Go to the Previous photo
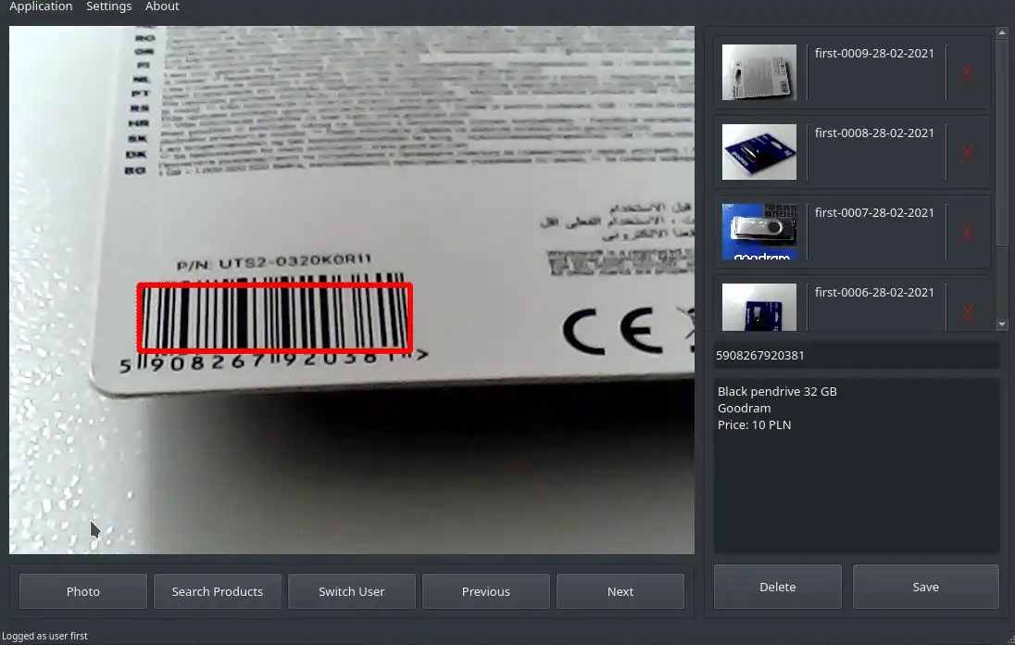This screenshot has width=1015, height=645. click(x=486, y=591)
